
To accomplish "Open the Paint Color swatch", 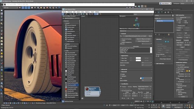I will click(138, 61).
